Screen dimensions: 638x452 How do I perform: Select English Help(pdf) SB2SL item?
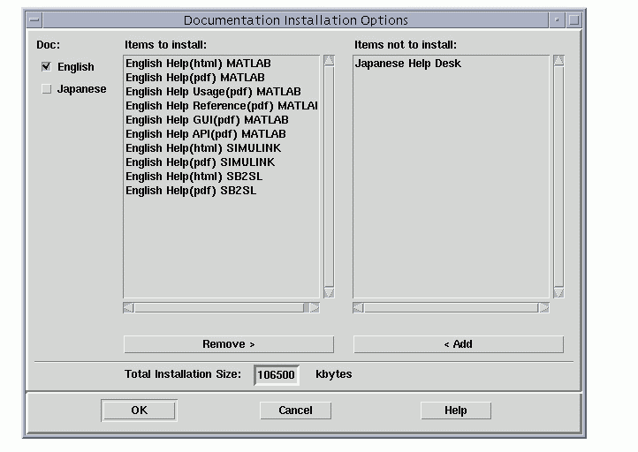click(221, 191)
